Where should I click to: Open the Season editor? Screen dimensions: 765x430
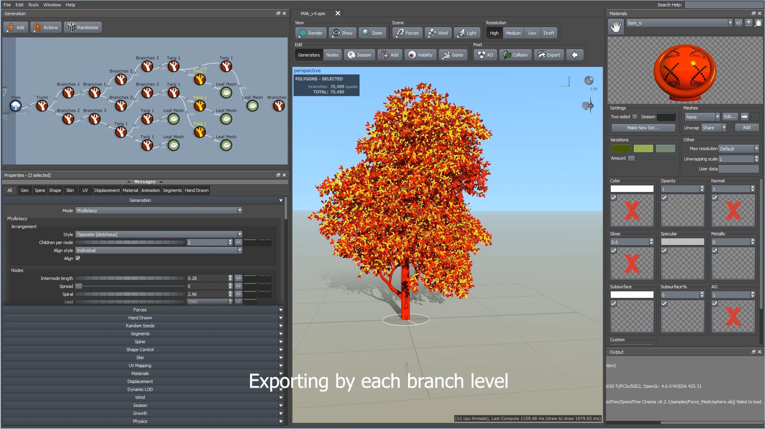point(359,55)
